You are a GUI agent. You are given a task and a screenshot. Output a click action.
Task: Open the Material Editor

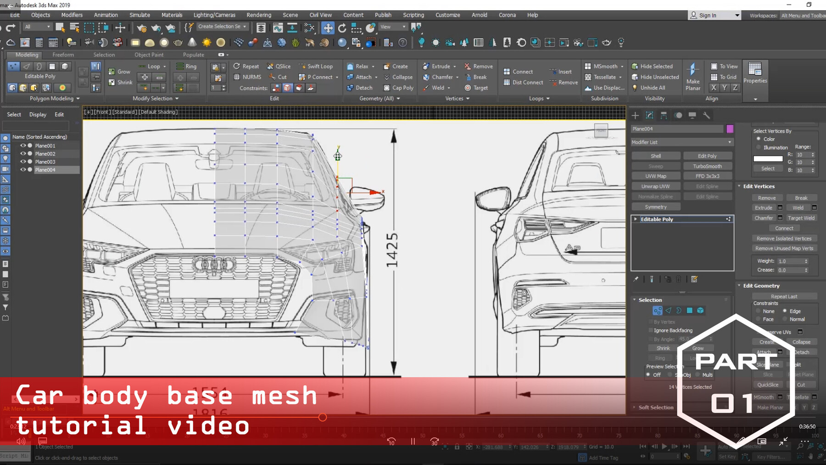(535, 42)
